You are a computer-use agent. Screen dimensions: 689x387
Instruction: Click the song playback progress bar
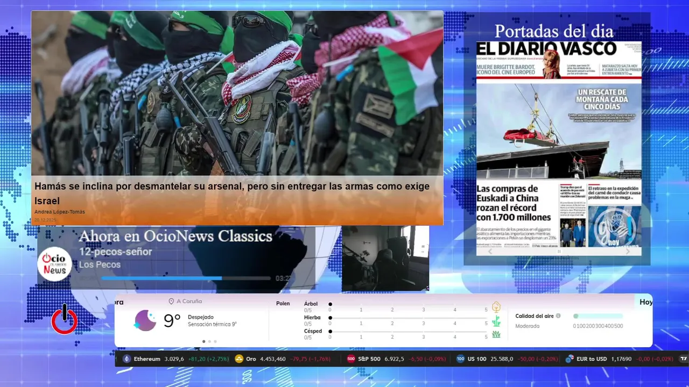[x=186, y=278]
